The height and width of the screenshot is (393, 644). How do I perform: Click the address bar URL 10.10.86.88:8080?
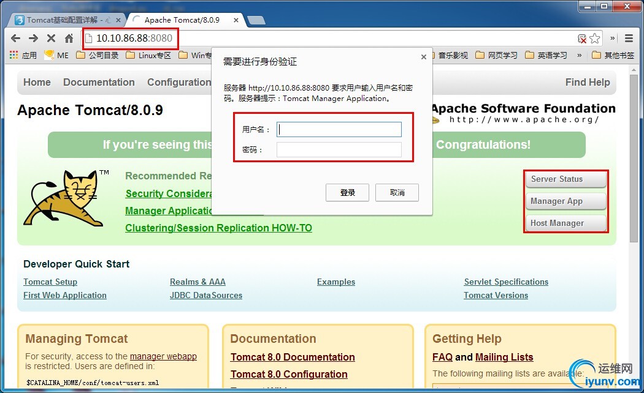coord(134,39)
